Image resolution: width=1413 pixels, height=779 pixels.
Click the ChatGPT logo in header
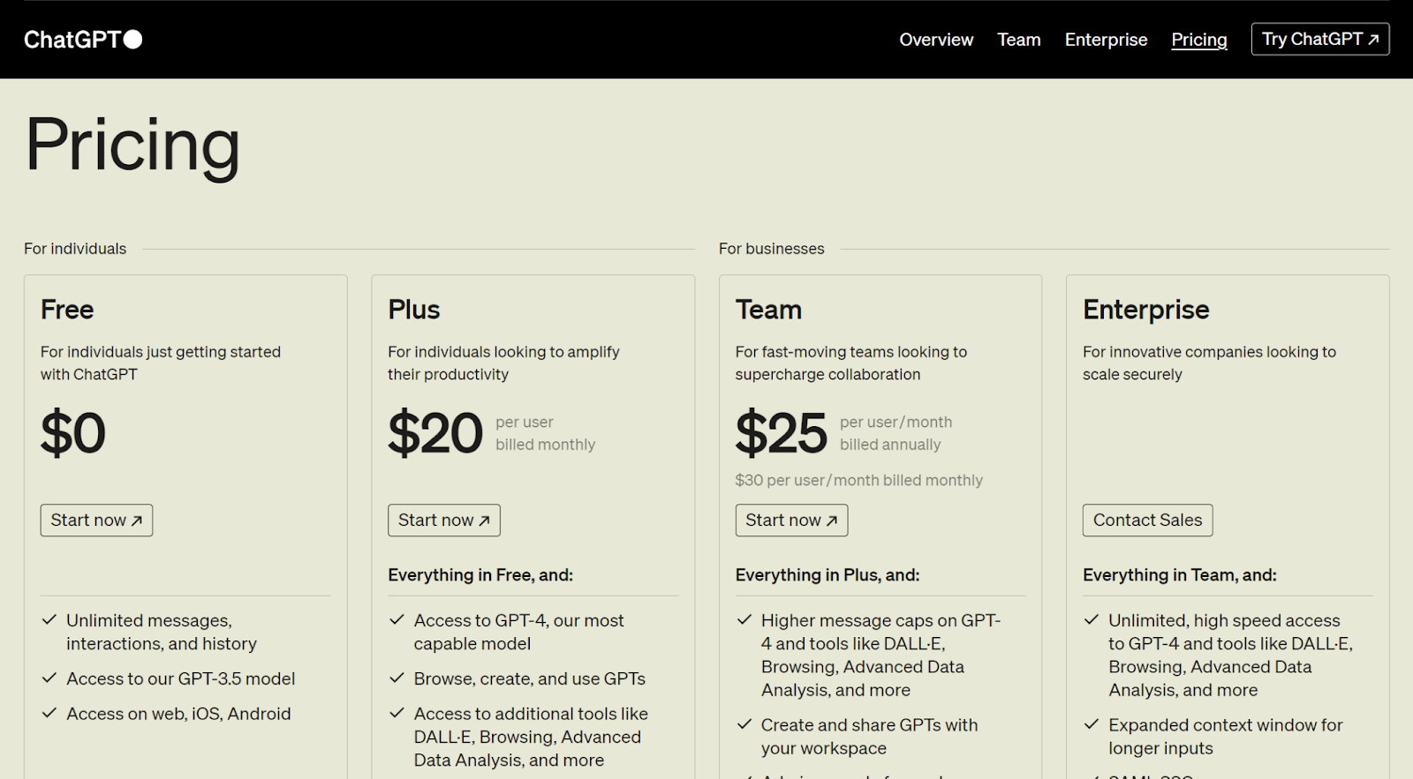[72, 40]
